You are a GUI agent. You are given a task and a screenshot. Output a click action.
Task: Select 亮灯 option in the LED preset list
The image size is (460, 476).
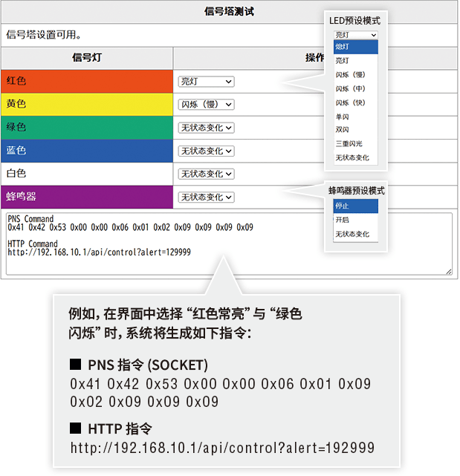[355, 61]
